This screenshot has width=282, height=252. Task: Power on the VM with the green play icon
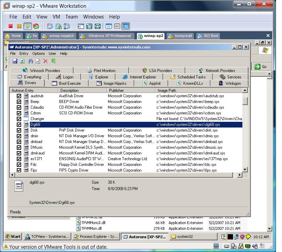(28, 26)
